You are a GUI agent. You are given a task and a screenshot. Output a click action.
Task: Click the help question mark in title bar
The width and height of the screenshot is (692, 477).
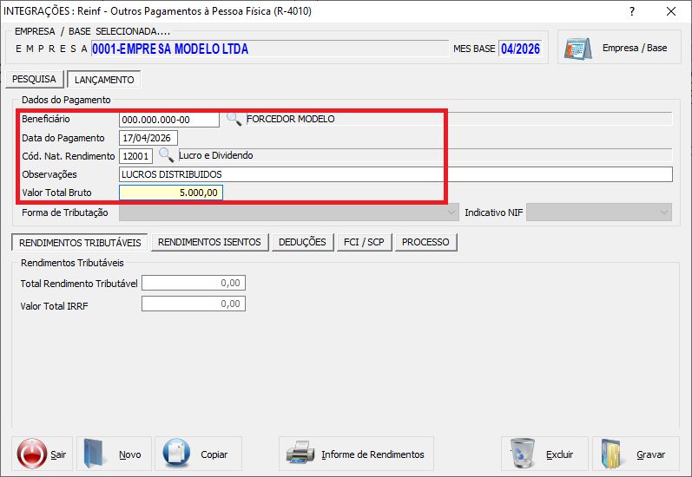630,11
